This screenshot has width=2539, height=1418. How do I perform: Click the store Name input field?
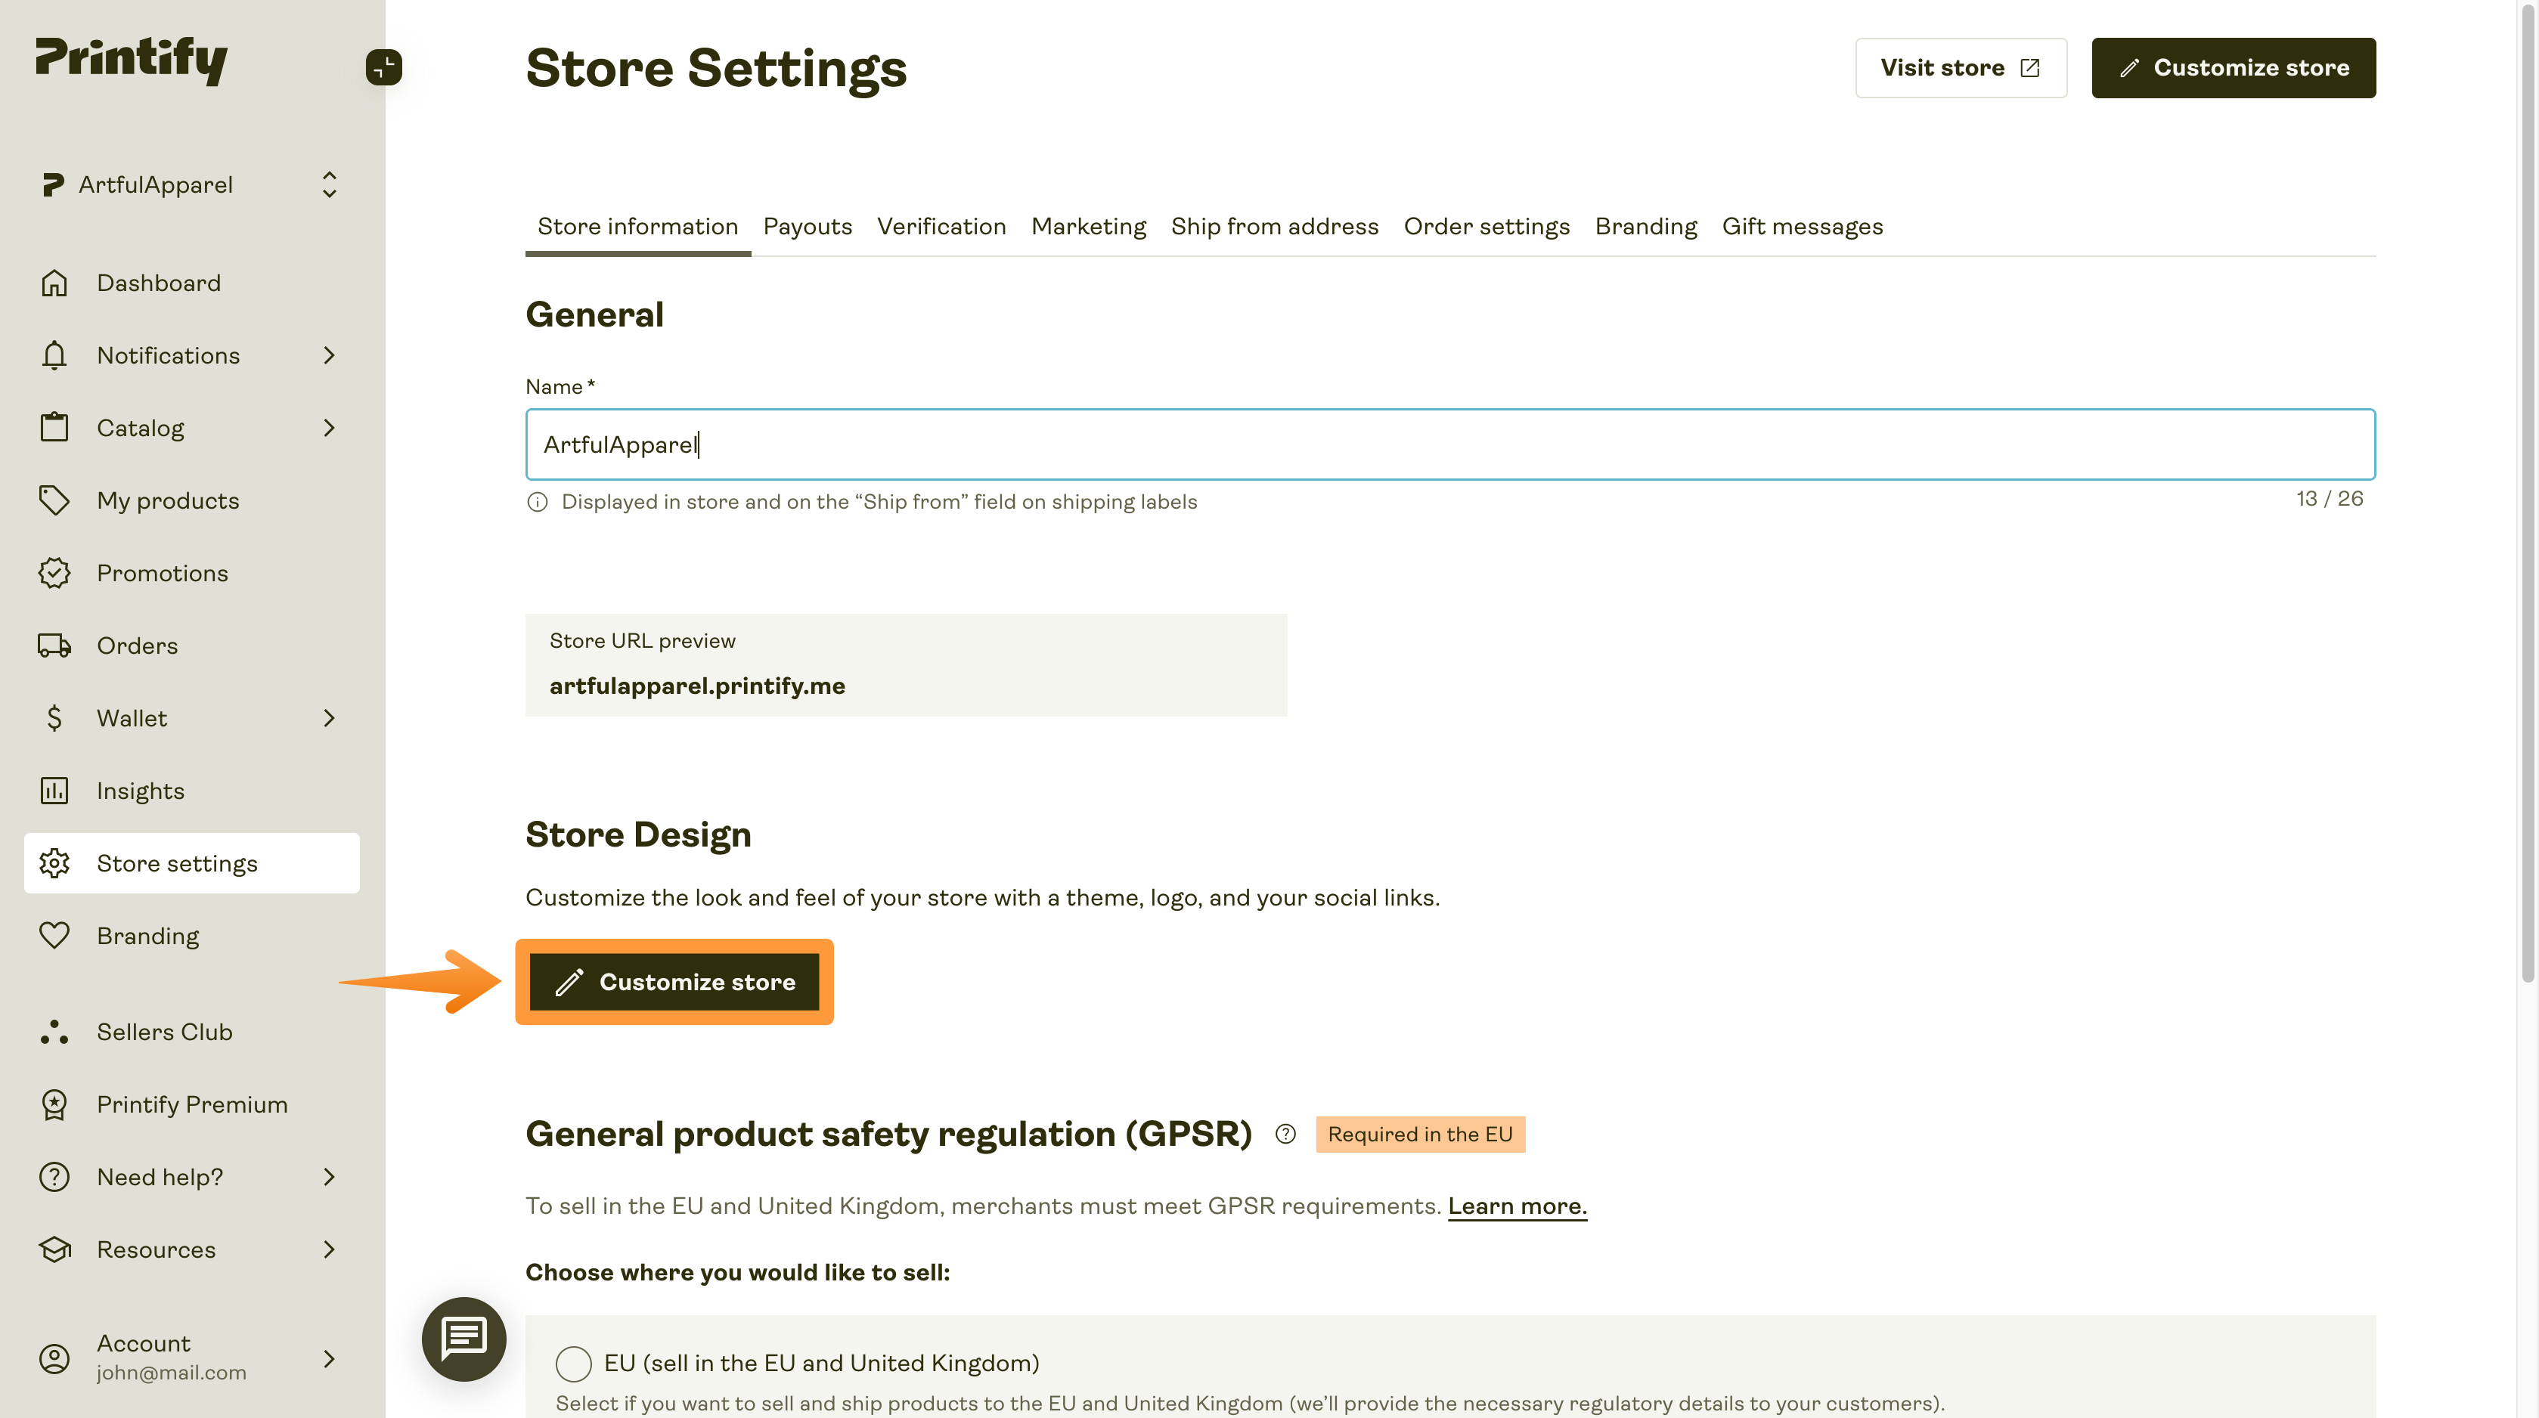[1450, 444]
